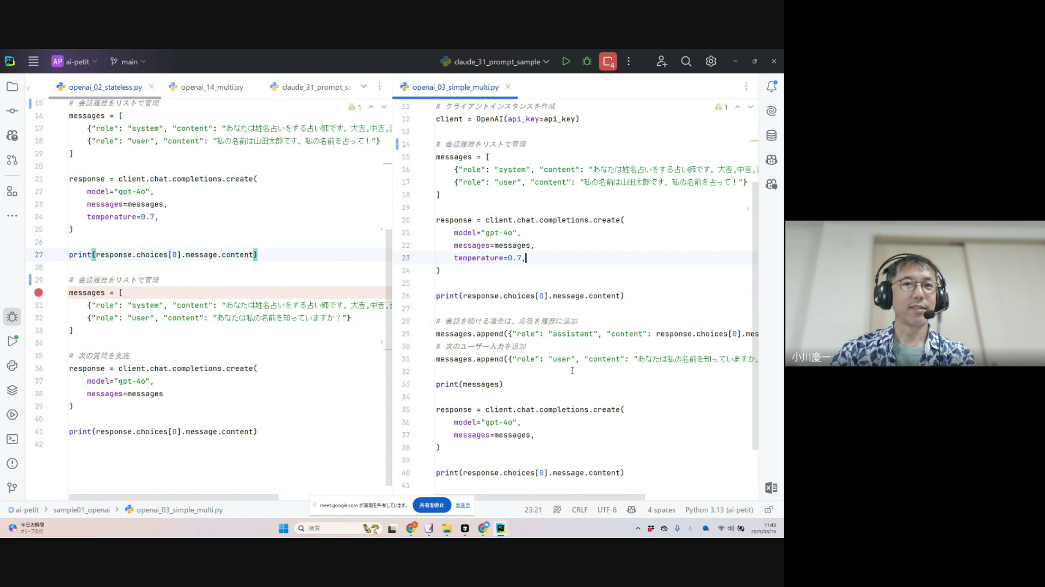Open the Project folder tool window
This screenshot has height=587, width=1045.
coord(12,86)
